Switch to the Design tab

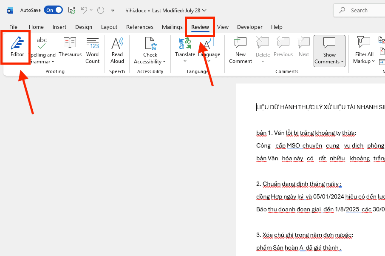pos(83,27)
